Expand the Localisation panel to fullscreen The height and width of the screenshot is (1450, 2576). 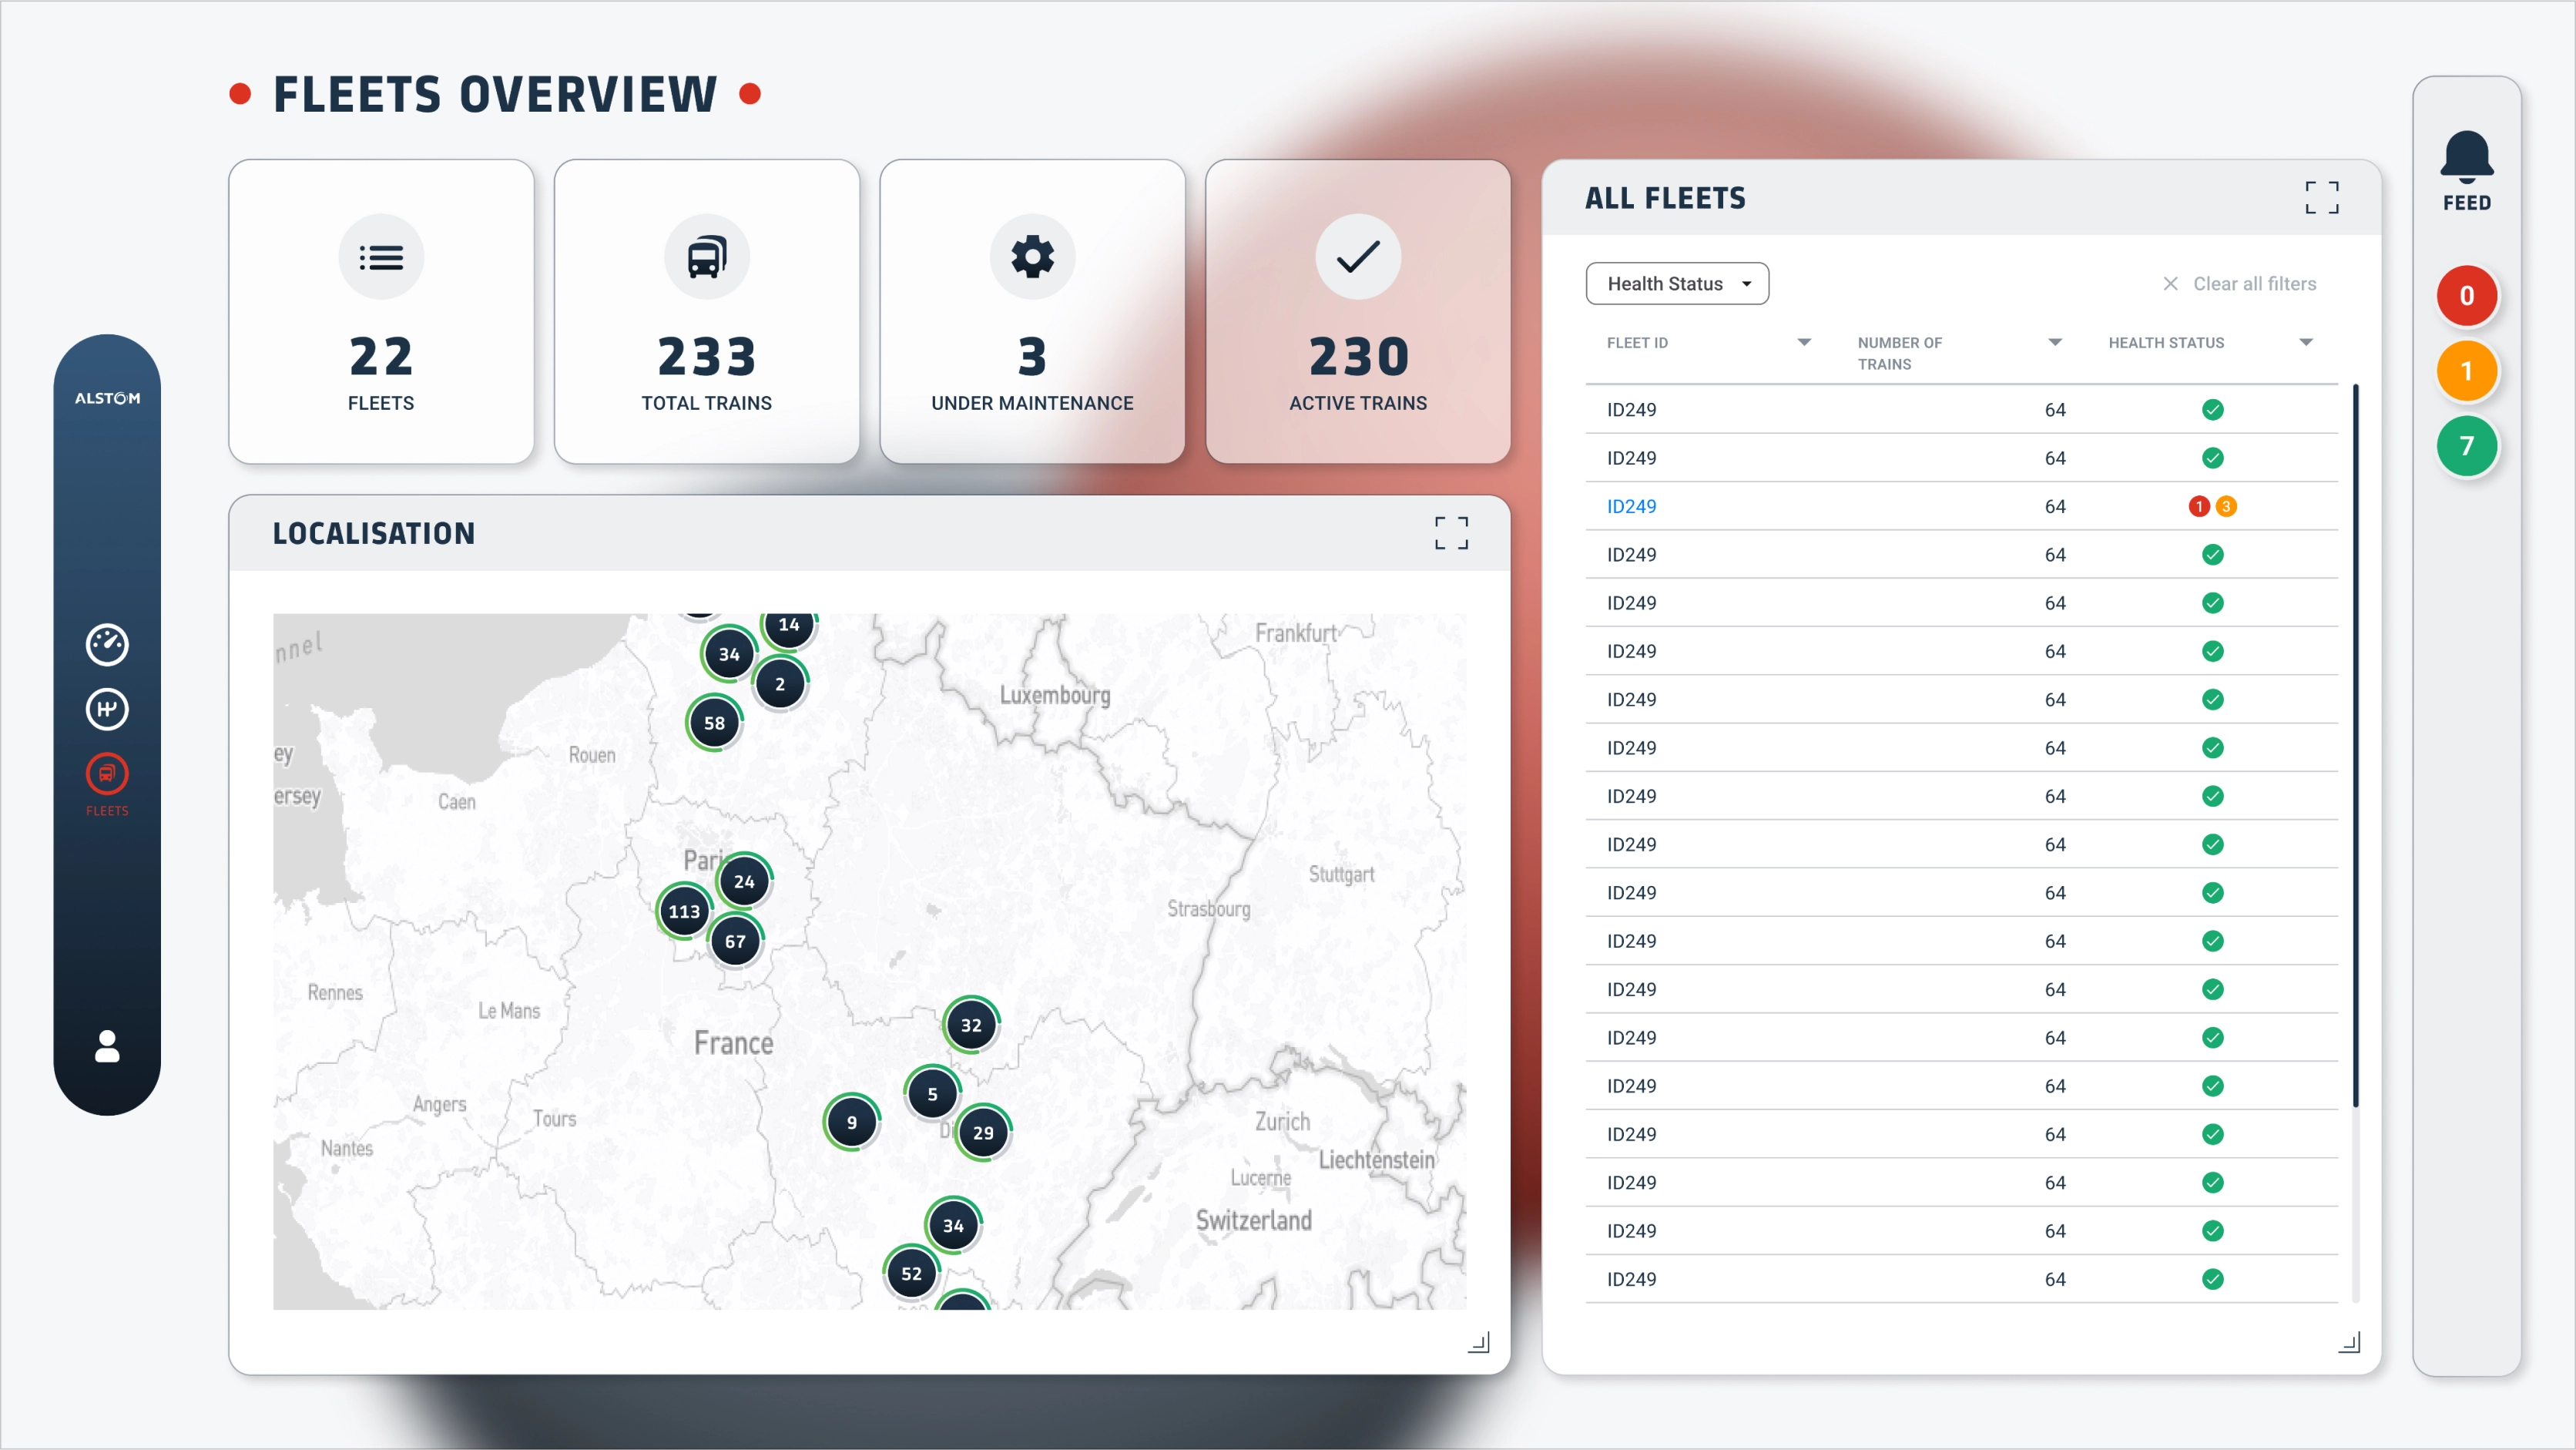(x=1451, y=533)
